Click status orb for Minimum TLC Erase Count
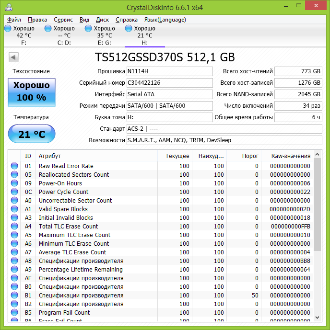Image resolution: width=330 pixels, height=330 pixels. [x=14, y=243]
